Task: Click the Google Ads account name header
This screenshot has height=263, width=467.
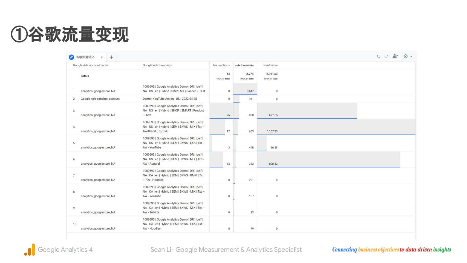Action: (90, 65)
